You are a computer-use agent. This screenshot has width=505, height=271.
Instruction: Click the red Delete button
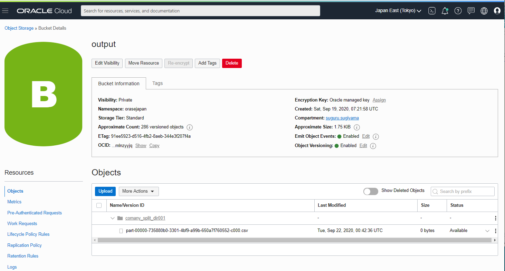(x=232, y=63)
